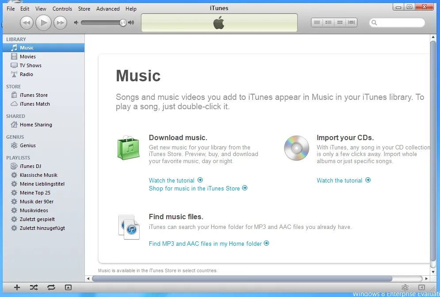Click the horizontal scrollbar right arrow
Image resolution: width=440 pixels, height=297 pixels.
click(427, 279)
